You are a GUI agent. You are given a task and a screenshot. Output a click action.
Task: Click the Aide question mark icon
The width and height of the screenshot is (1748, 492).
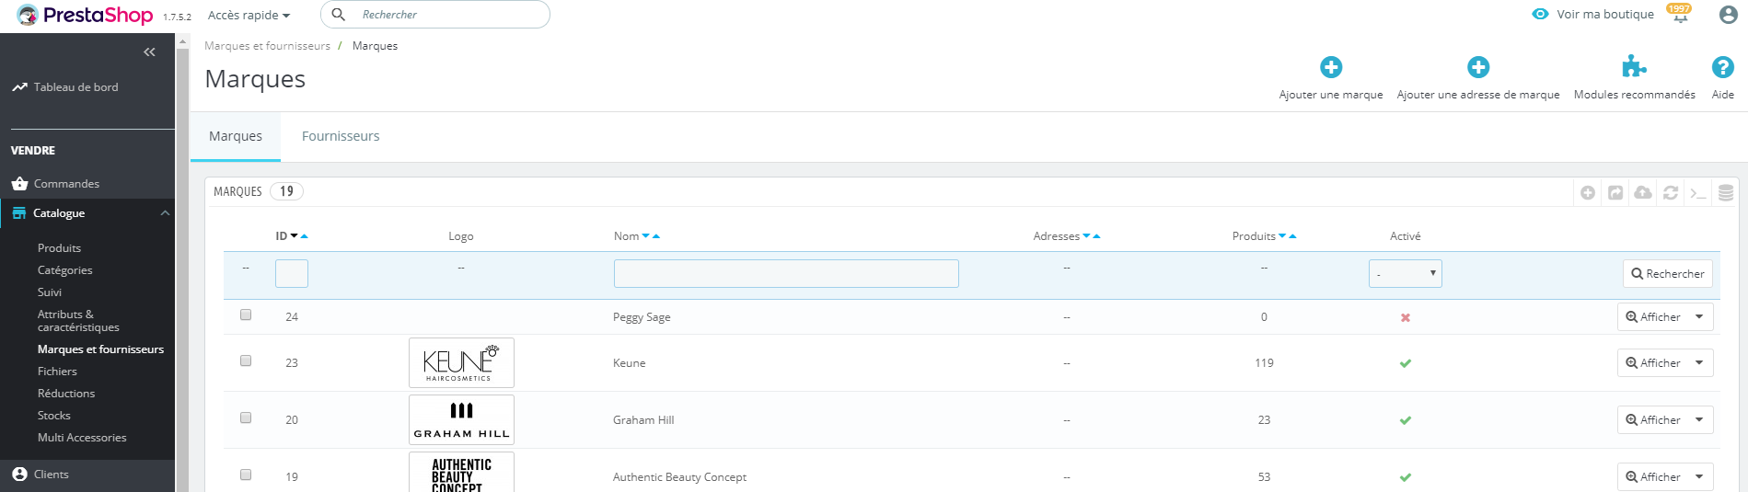pos(1722,67)
